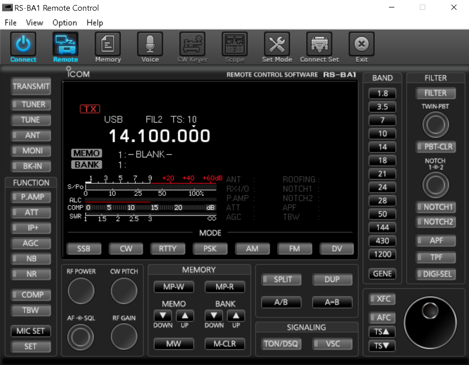Enable NB noise blanker
Screen dimensions: 469x365
[x=31, y=259]
